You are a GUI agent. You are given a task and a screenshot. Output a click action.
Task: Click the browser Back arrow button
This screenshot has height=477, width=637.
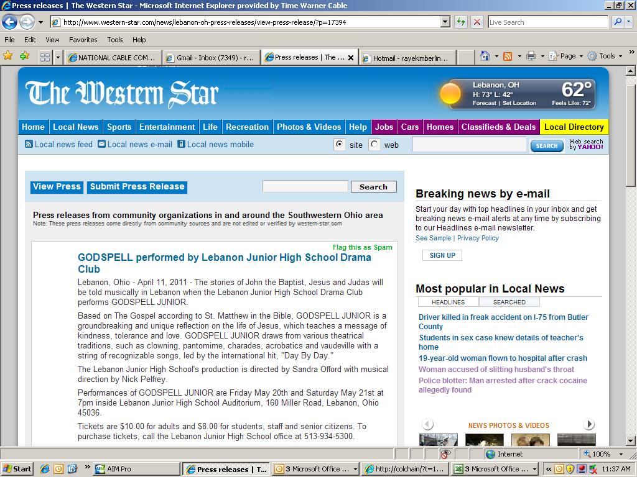[10, 22]
